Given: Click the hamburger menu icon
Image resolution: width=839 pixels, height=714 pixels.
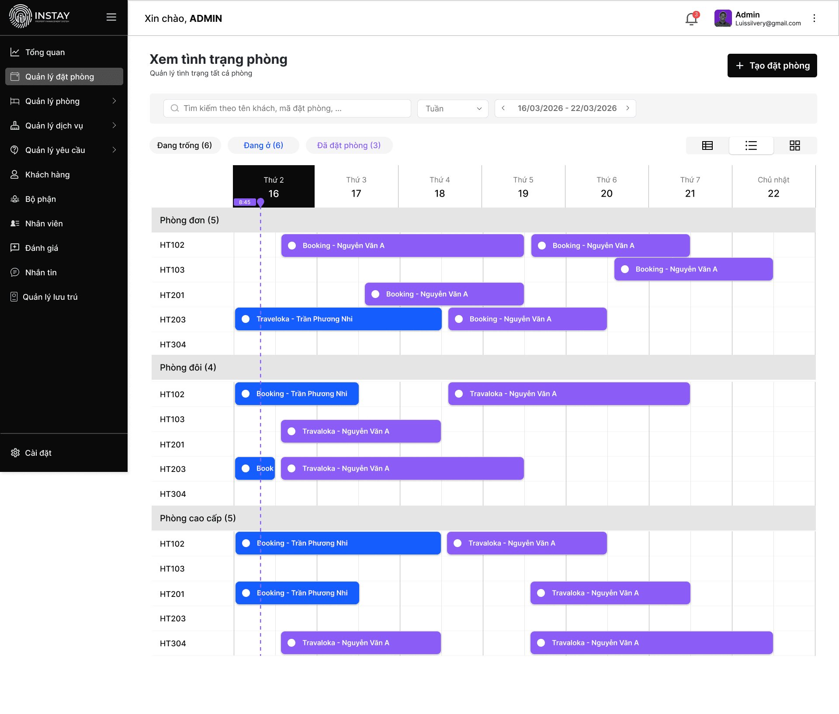Looking at the screenshot, I should tap(111, 17).
